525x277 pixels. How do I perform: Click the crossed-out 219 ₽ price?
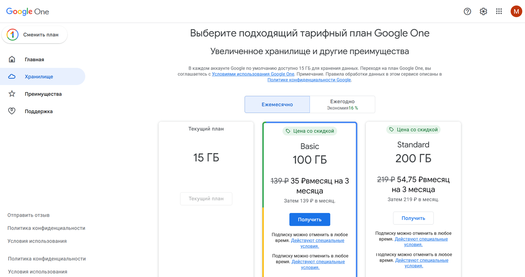[386, 180]
